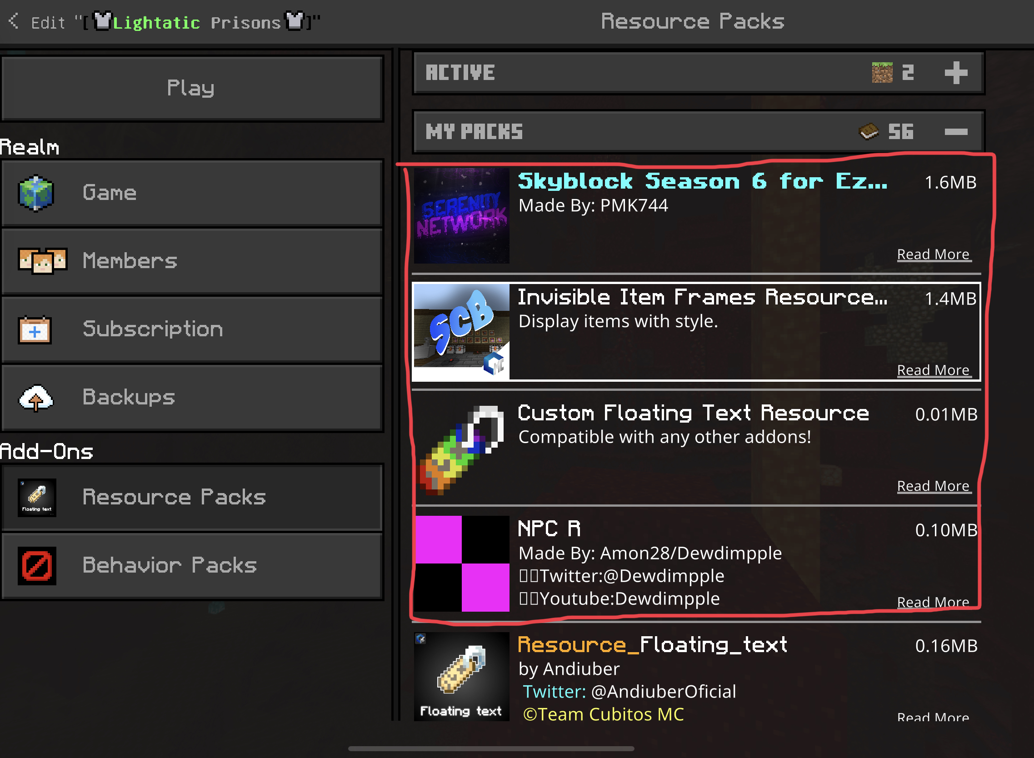Read More about Custom Floating Text Resource
This screenshot has width=1034, height=758.
(x=933, y=486)
